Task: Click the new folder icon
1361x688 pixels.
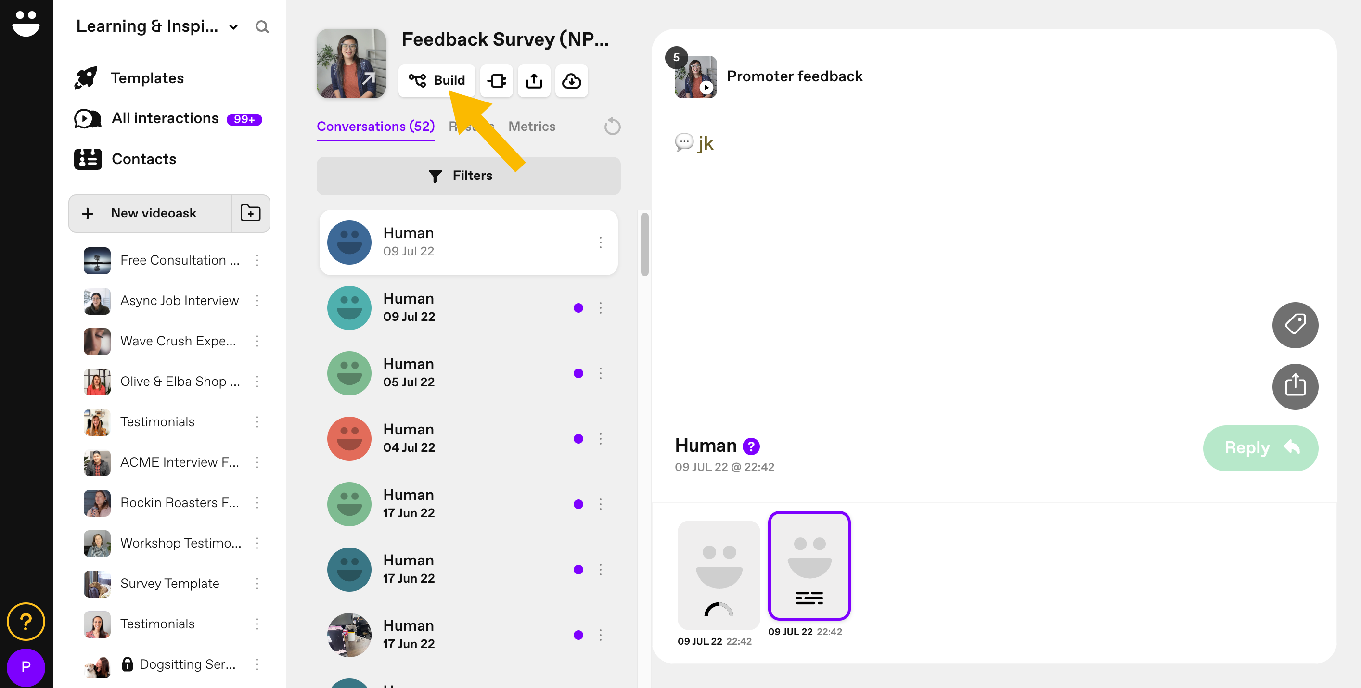Action: click(250, 213)
